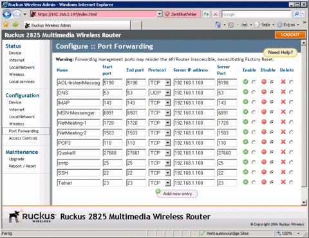The image size is (309, 238).
Task: Click the page scrollbar up arrow
Action: (304, 42)
